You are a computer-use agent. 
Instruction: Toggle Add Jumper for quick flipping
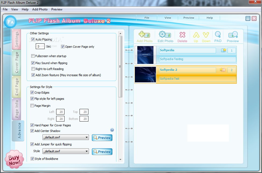[x=32, y=144]
